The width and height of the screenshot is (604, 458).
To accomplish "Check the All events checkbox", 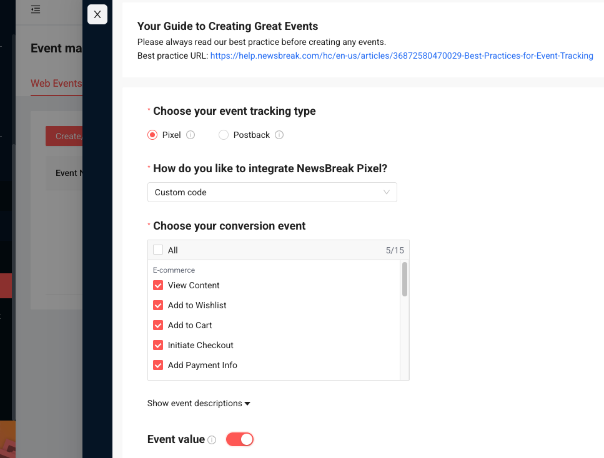I will (x=158, y=250).
